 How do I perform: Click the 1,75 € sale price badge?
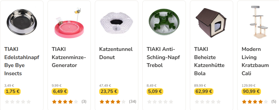[13, 91]
